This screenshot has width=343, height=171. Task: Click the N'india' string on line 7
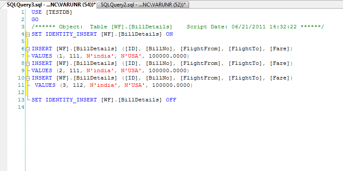[x=100, y=56]
